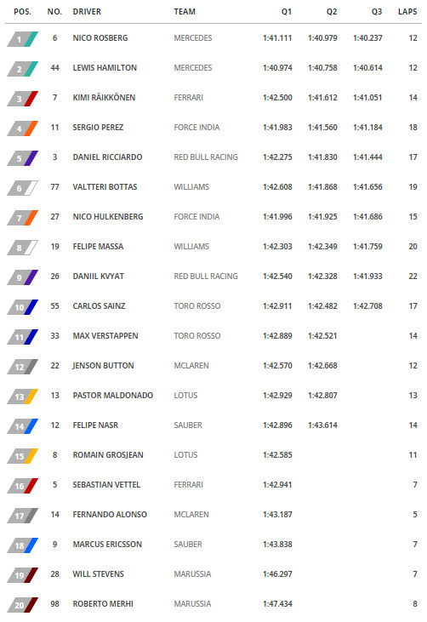Select the position 6 white Williams badge

coord(23,188)
